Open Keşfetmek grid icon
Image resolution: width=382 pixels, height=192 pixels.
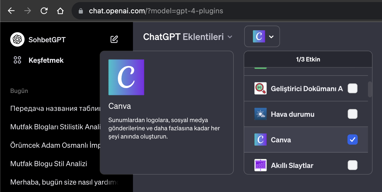click(x=17, y=60)
